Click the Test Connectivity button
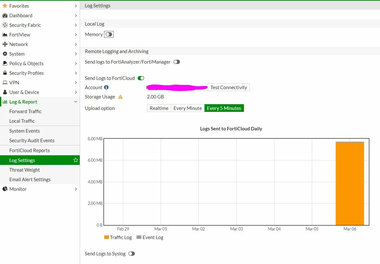Screen dimensions: 380x264 229,87
